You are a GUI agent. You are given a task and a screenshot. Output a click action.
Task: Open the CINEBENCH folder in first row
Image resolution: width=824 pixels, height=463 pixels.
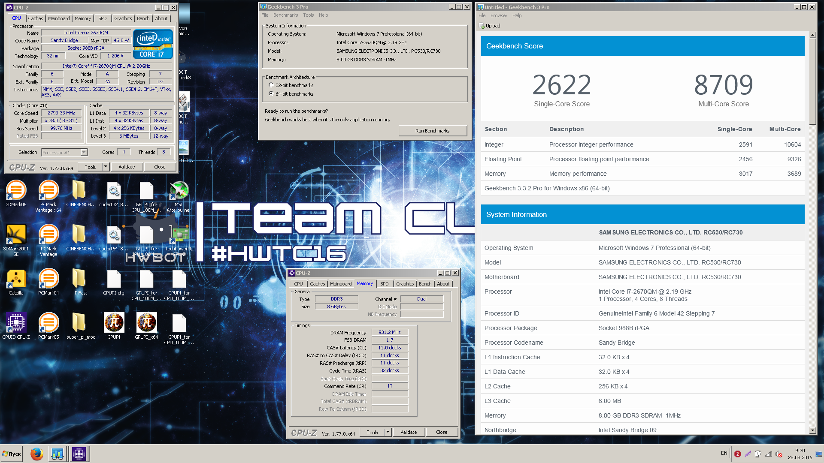(x=81, y=194)
